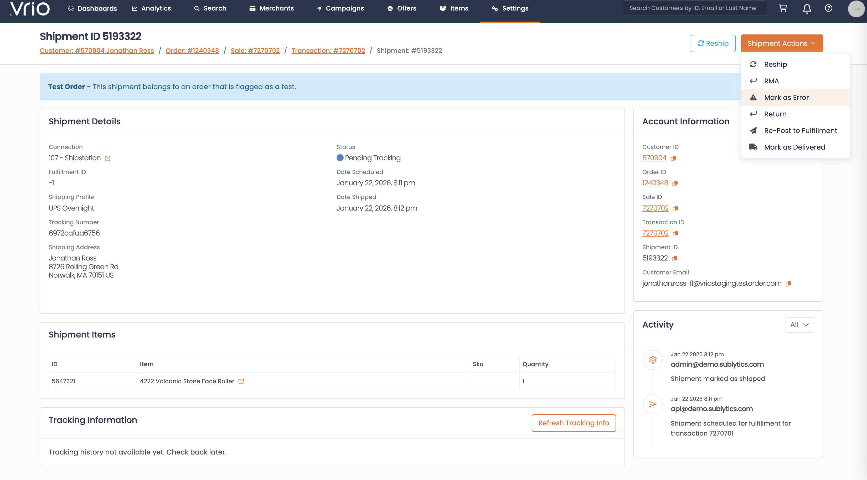Copy the Customer ID 570904
The image size is (867, 480).
tap(673, 158)
